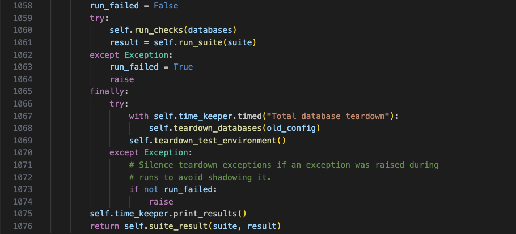
Task: Click the raise statement on line 1074
Action: (161, 202)
